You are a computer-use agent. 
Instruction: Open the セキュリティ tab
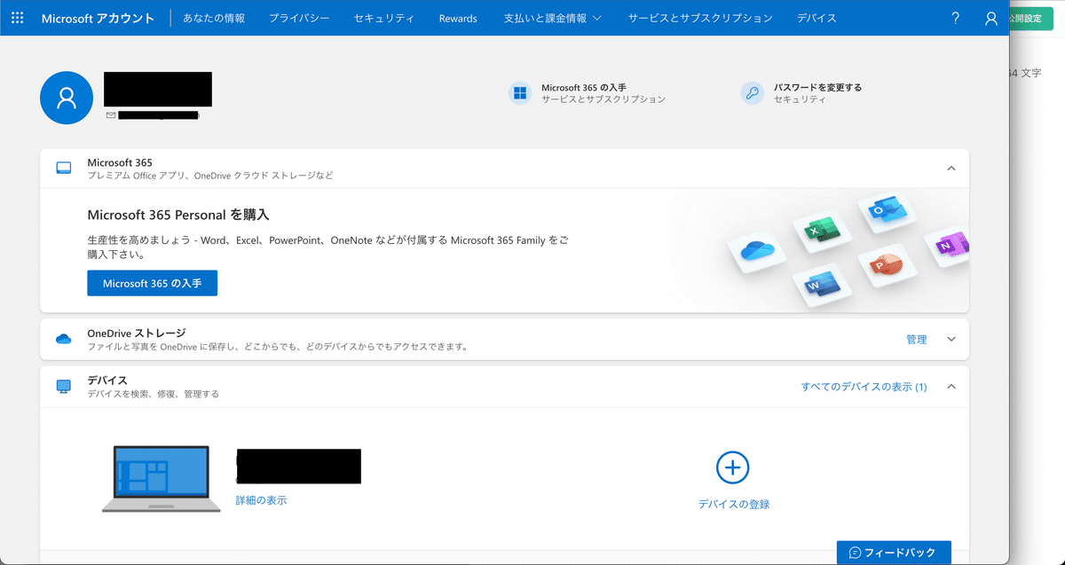pos(383,18)
